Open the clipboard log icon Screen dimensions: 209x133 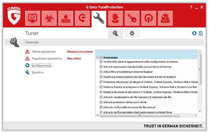point(201,33)
